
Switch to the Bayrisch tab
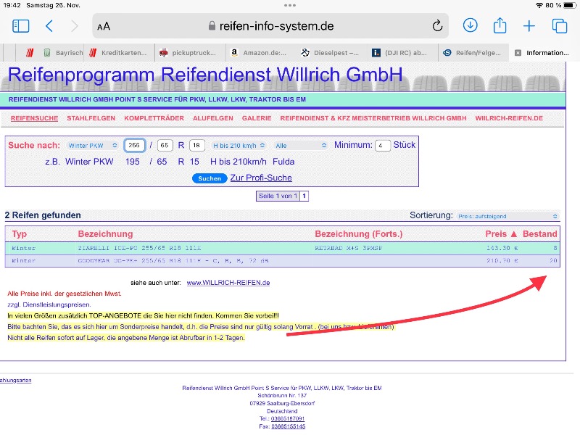(64, 53)
